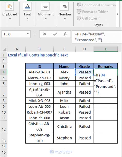The width and height of the screenshot is (122, 157).
Task: Select row 7 header
Action: tap(4, 92)
